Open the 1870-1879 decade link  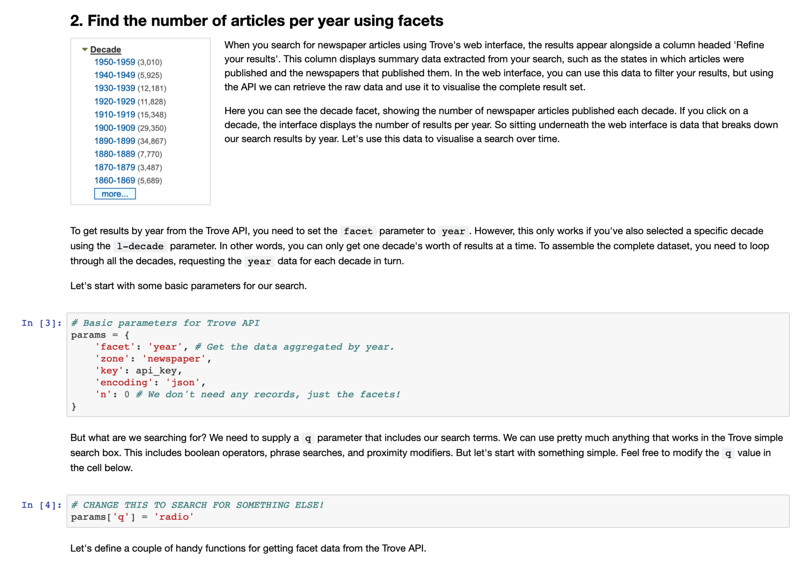point(114,168)
